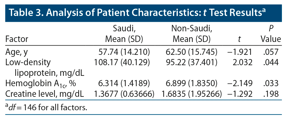Click the P Value column header
287x122 pixels.
(271, 34)
